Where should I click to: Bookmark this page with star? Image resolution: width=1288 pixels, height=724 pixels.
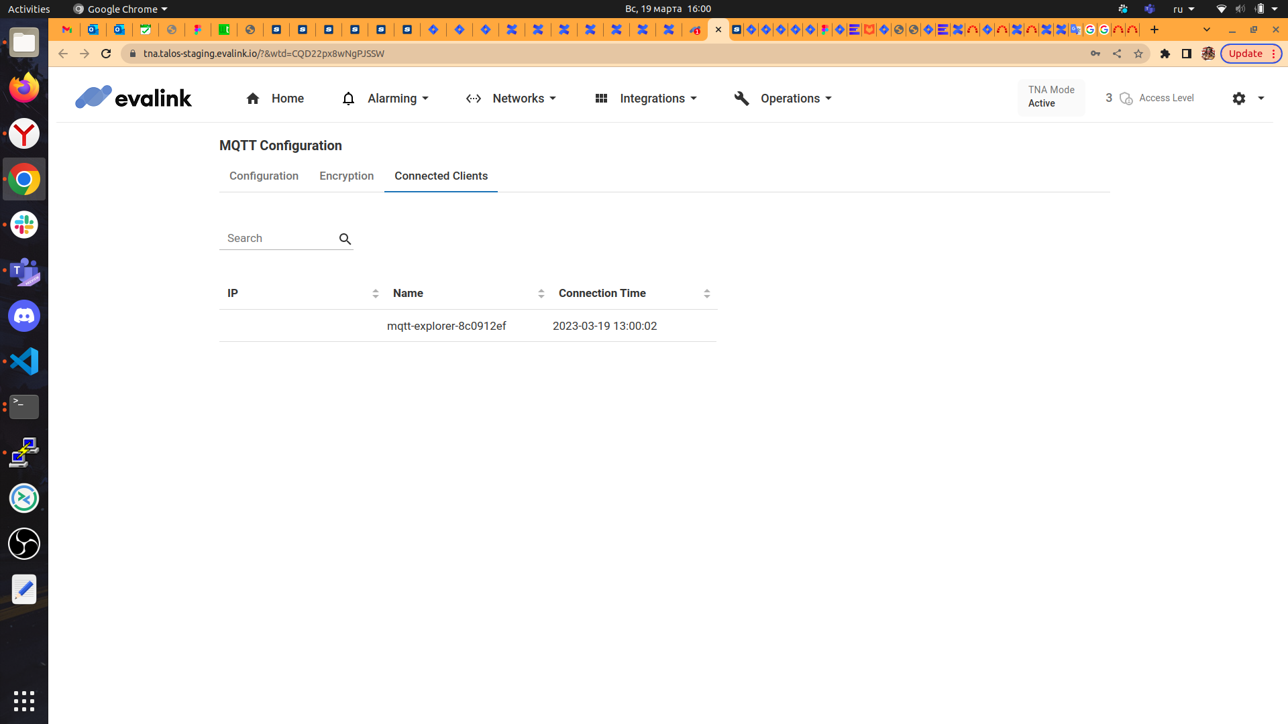click(1138, 54)
